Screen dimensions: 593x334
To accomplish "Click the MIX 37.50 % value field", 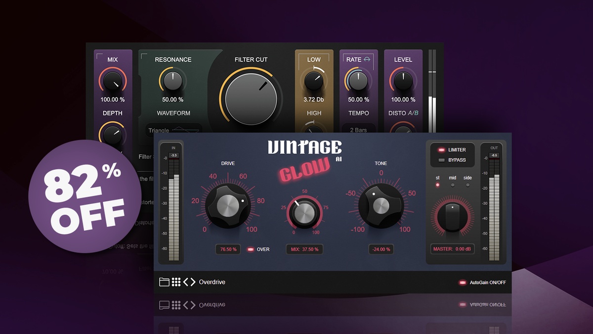I will tap(304, 249).
